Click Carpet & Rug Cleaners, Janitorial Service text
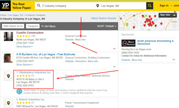 click(87, 76)
